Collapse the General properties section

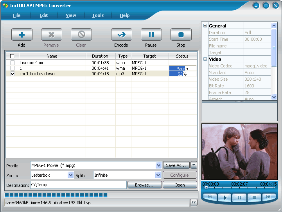point(205,26)
